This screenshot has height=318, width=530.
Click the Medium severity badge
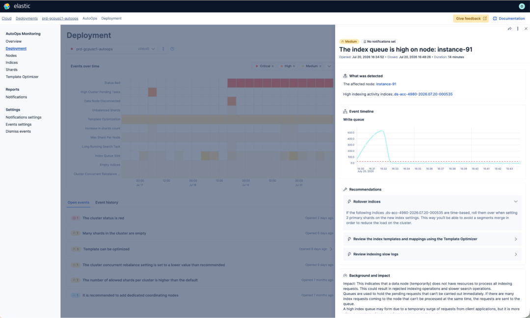pos(349,42)
